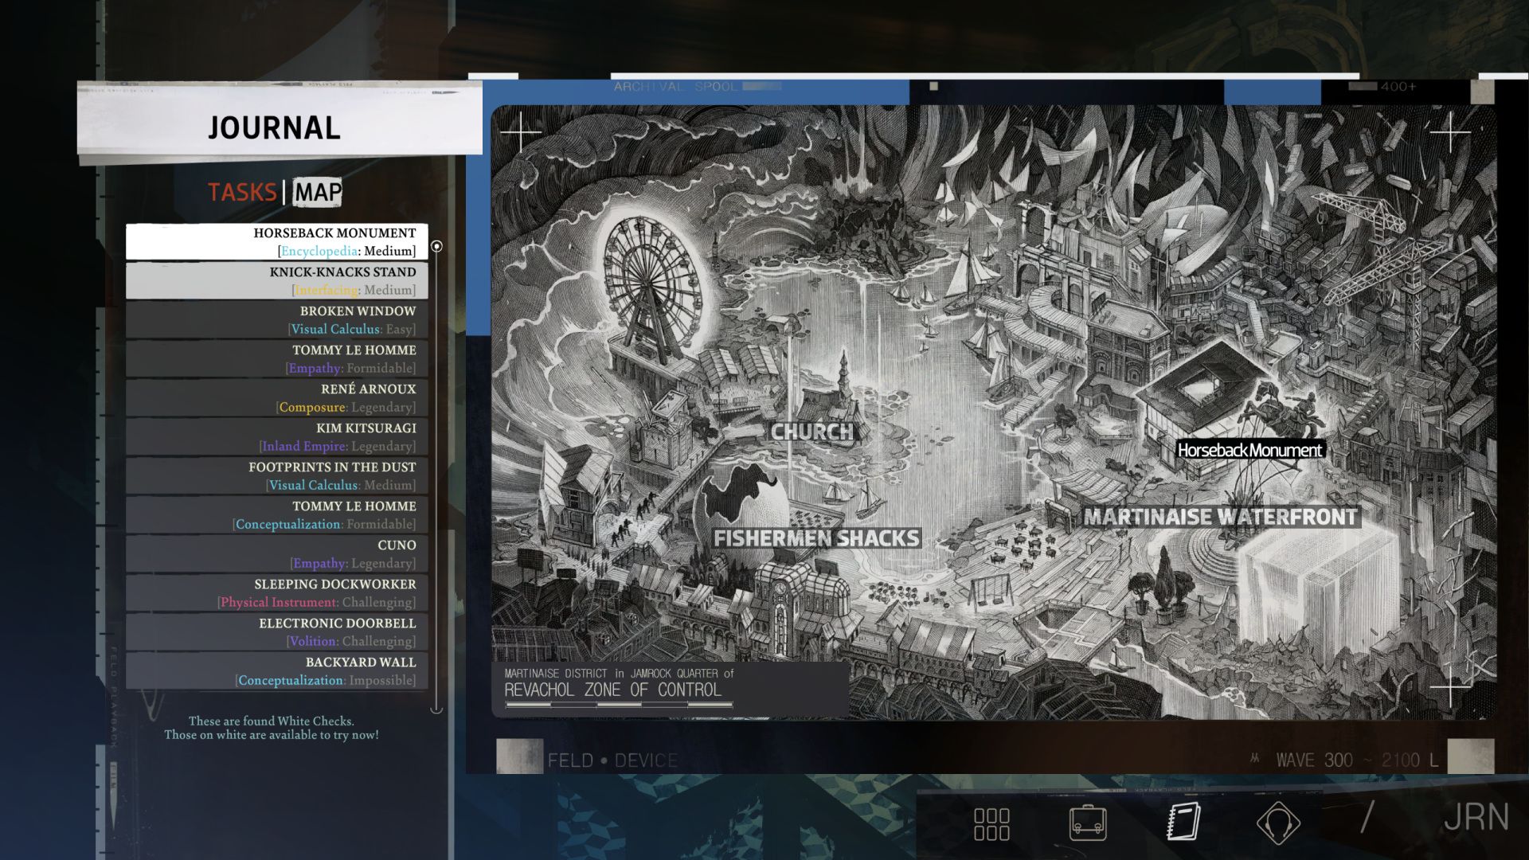Open the skills grid icon

pos(991,824)
